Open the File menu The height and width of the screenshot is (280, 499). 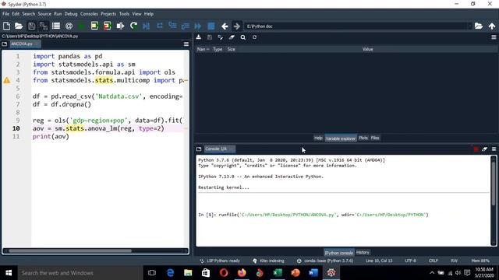click(5, 14)
